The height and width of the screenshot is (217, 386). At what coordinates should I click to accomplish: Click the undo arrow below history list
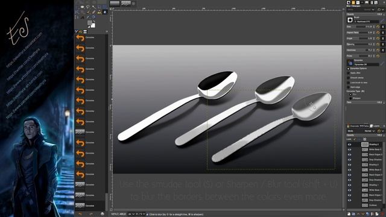point(80,215)
